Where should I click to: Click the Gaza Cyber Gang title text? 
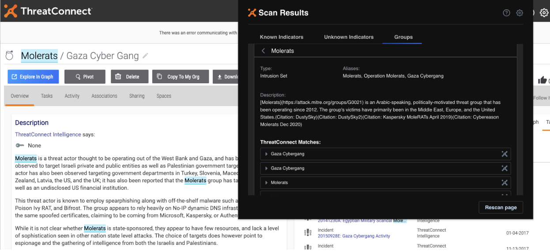tap(102, 56)
